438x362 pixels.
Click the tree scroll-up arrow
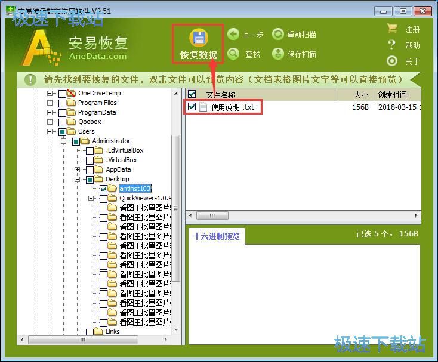(176, 94)
